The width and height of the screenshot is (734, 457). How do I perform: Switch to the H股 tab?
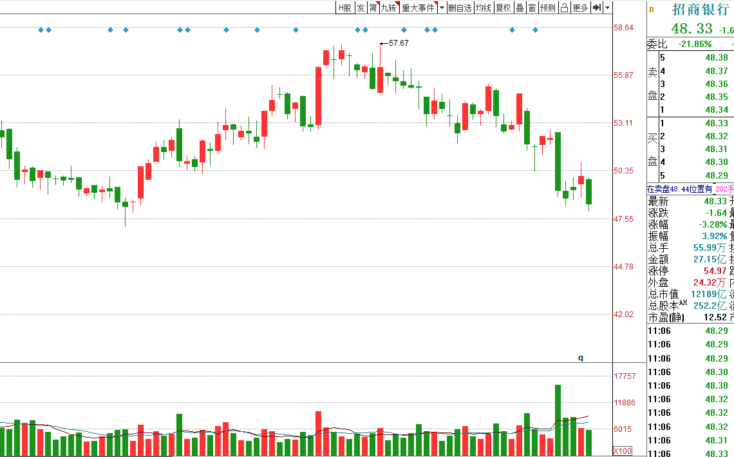click(345, 8)
